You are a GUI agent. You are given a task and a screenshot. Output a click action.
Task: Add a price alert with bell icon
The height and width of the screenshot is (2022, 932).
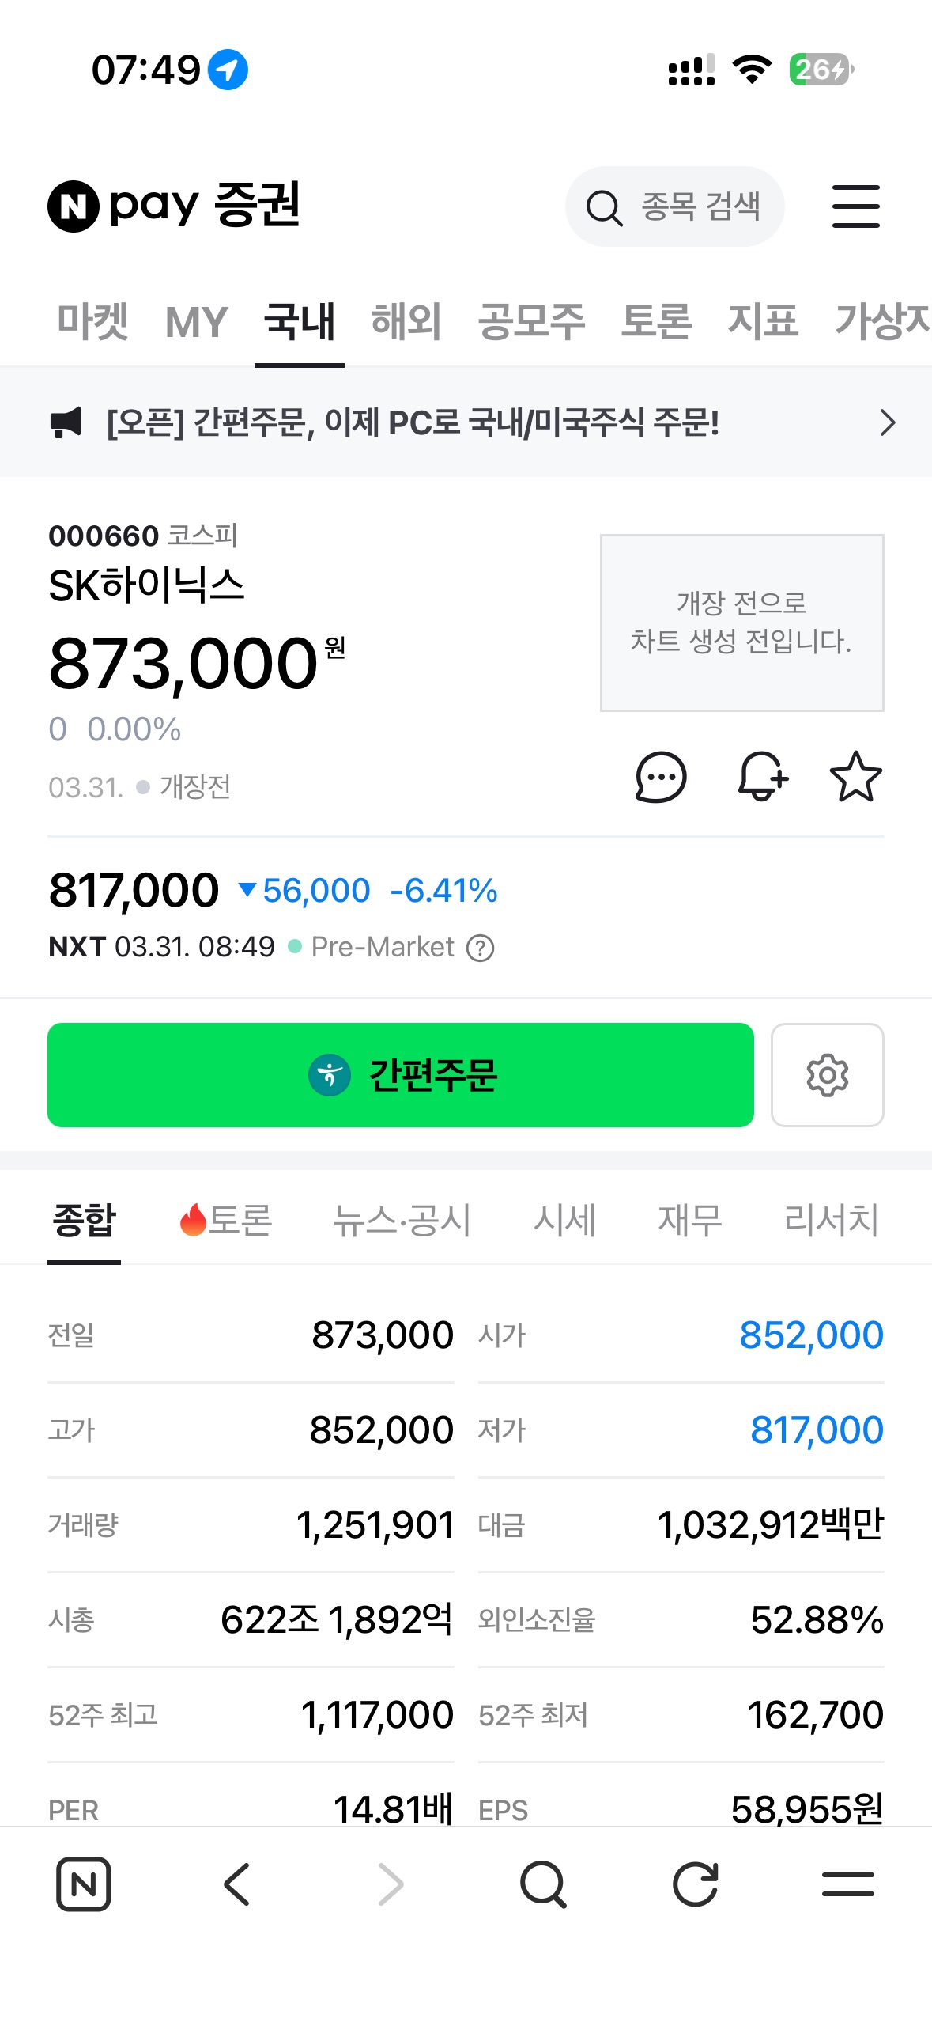[762, 777]
